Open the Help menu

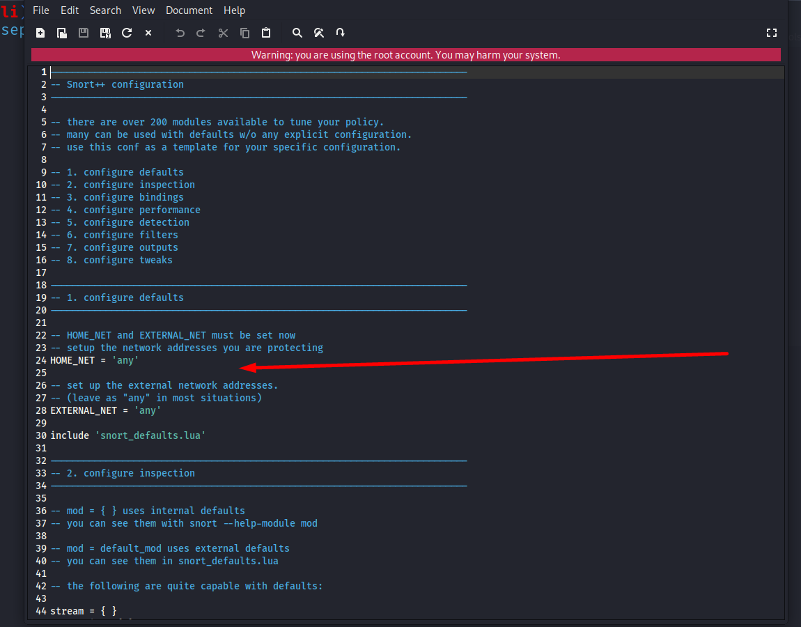pos(234,10)
